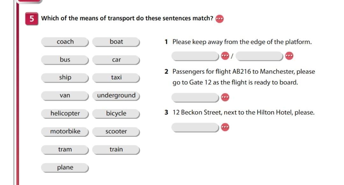344x185 pixels.
Task: Select the "helicopter" word chip
Action: pyautogui.click(x=65, y=113)
